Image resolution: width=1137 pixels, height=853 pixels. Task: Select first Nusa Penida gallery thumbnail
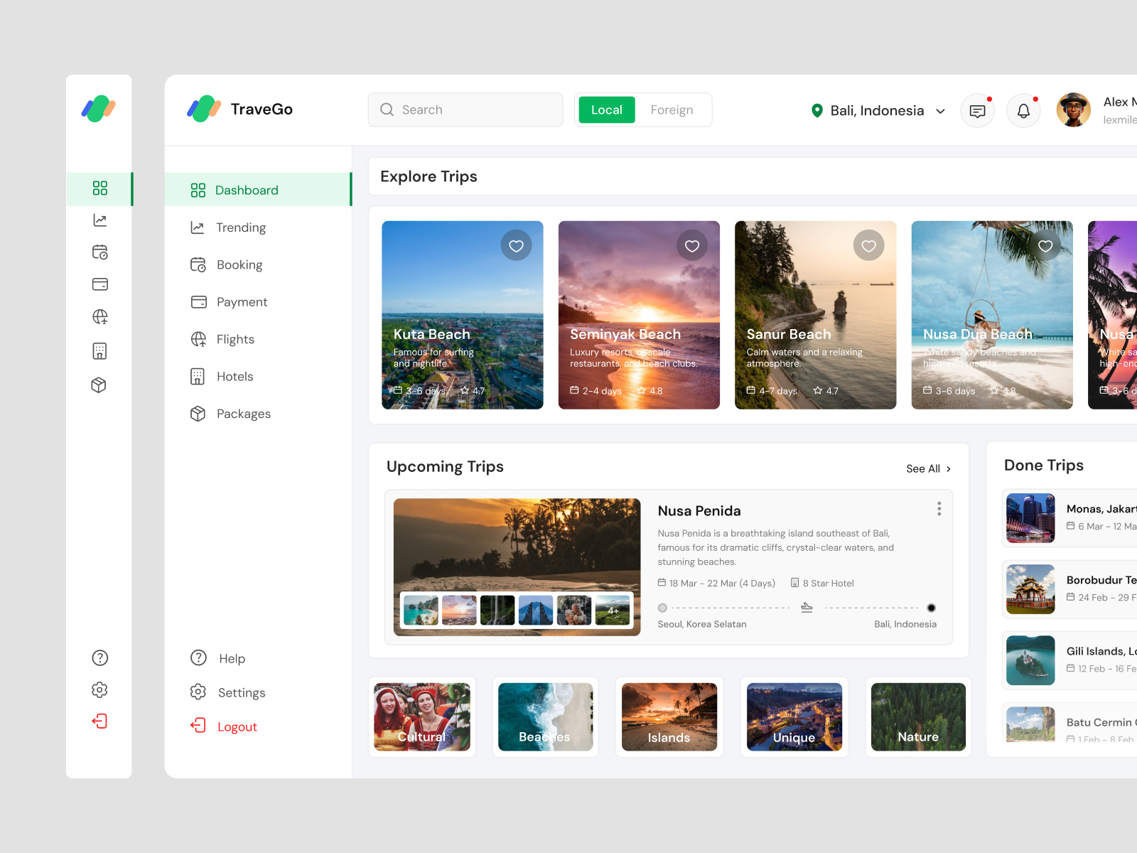pyautogui.click(x=421, y=610)
